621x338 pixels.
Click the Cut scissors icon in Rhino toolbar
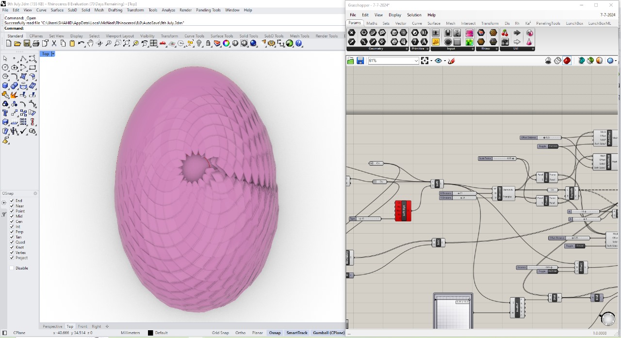click(54, 44)
